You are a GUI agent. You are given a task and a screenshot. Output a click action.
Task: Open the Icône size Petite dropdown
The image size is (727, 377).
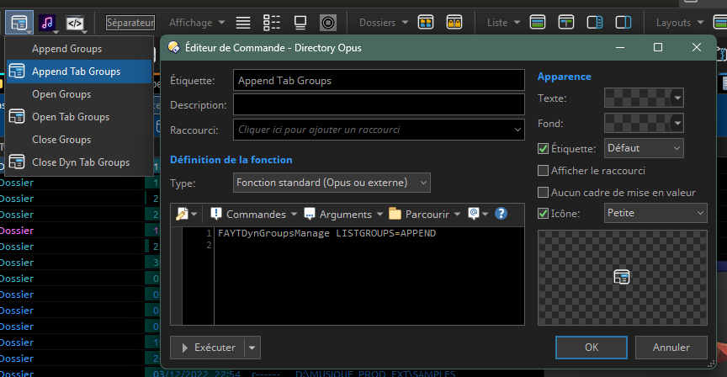pos(655,213)
